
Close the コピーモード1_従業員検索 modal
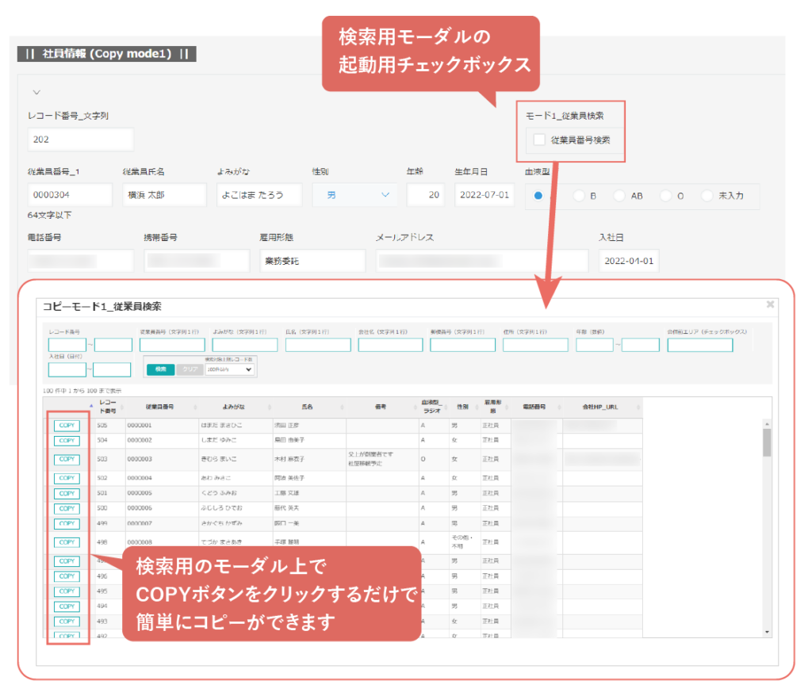tap(769, 304)
